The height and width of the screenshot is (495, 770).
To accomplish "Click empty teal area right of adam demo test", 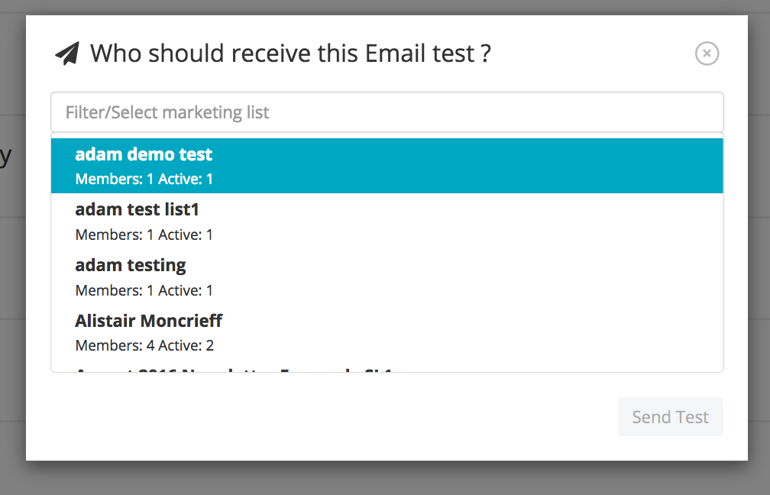I will (x=467, y=154).
